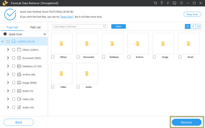
Task: Start a Deep Scan via button
Action: 192,14
